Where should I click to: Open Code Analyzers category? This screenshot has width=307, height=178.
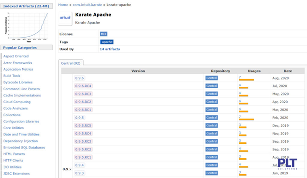(15, 108)
